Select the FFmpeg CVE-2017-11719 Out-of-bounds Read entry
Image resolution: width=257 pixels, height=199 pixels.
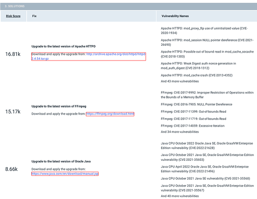tap(193, 119)
